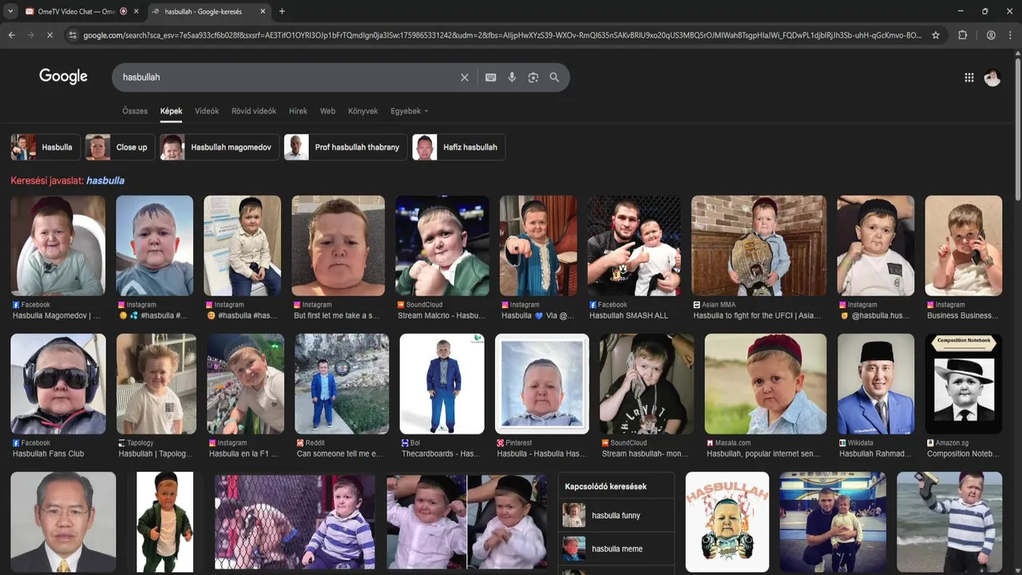Open Chrome three-dot menu
This screenshot has width=1022, height=575.
click(1010, 35)
